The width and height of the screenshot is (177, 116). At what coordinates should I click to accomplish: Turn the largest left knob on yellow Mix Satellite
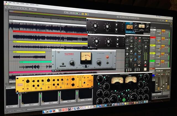pyautogui.click(x=28, y=81)
